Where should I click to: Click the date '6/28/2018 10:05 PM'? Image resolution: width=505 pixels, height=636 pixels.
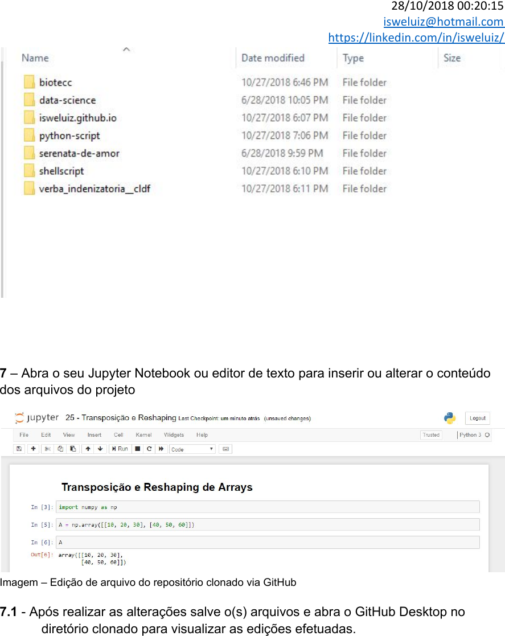pos(285,100)
